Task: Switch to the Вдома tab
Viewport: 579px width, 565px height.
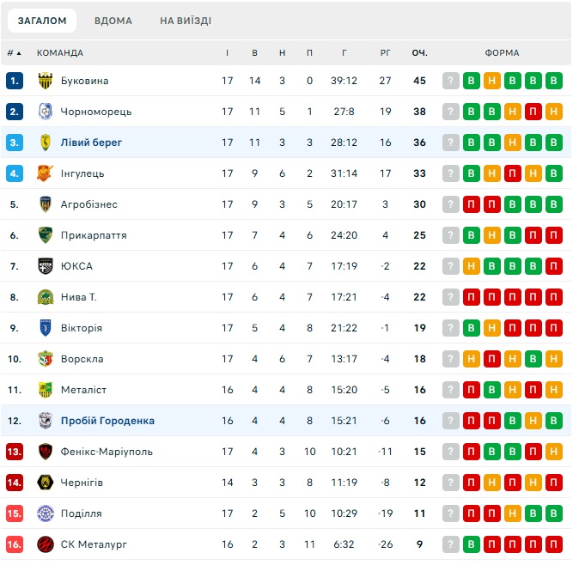Action: pyautogui.click(x=113, y=21)
